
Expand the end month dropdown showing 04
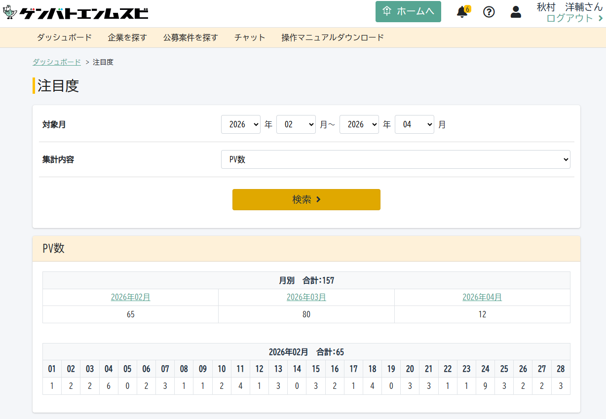pyautogui.click(x=414, y=124)
